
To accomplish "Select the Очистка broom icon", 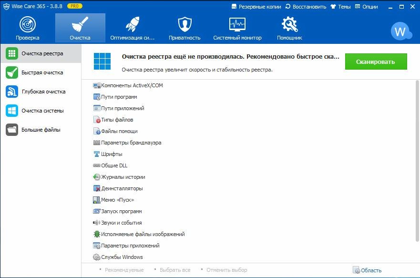I will coord(80,24).
